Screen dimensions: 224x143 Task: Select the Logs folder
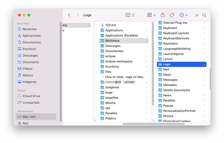tap(181, 64)
